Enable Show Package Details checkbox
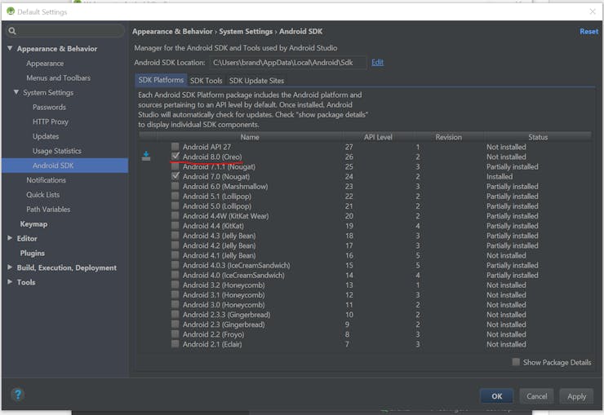The width and height of the screenshot is (604, 415). tap(516, 362)
